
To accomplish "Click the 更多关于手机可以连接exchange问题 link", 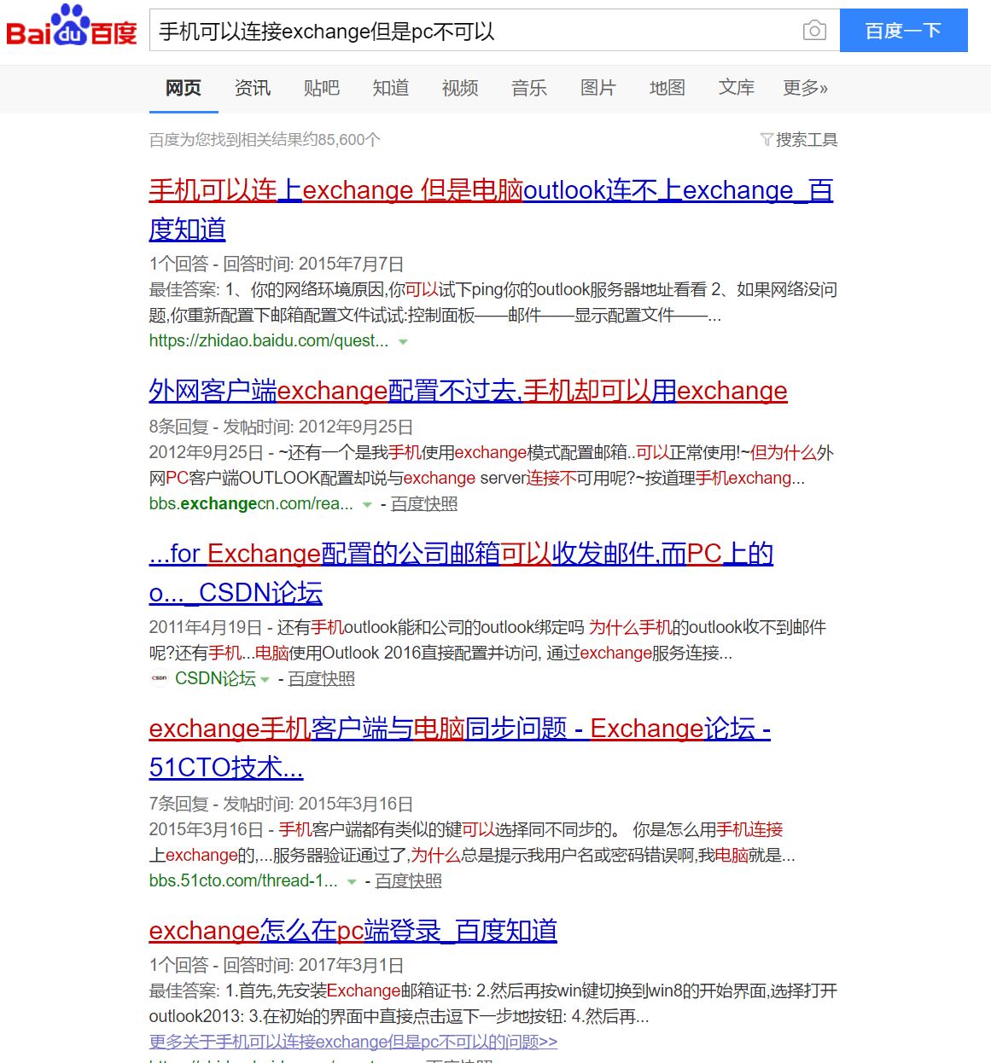I will [x=353, y=1041].
